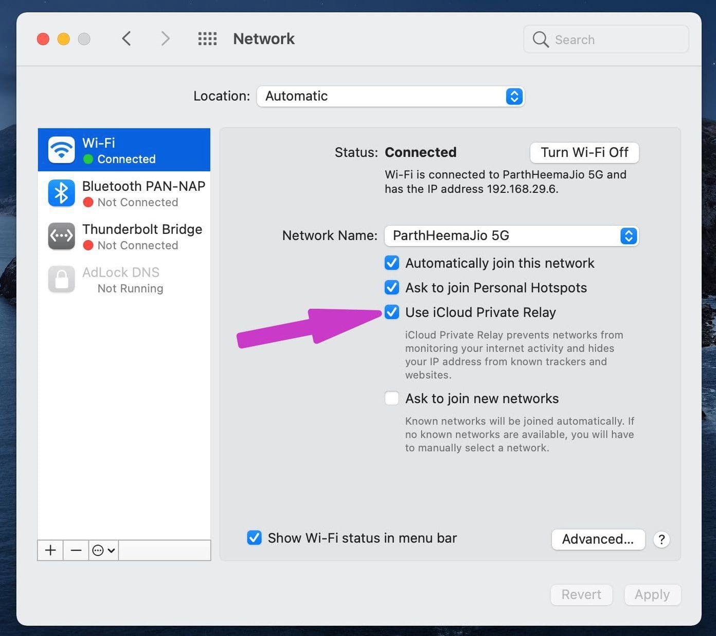Focus the Search field

tap(606, 39)
